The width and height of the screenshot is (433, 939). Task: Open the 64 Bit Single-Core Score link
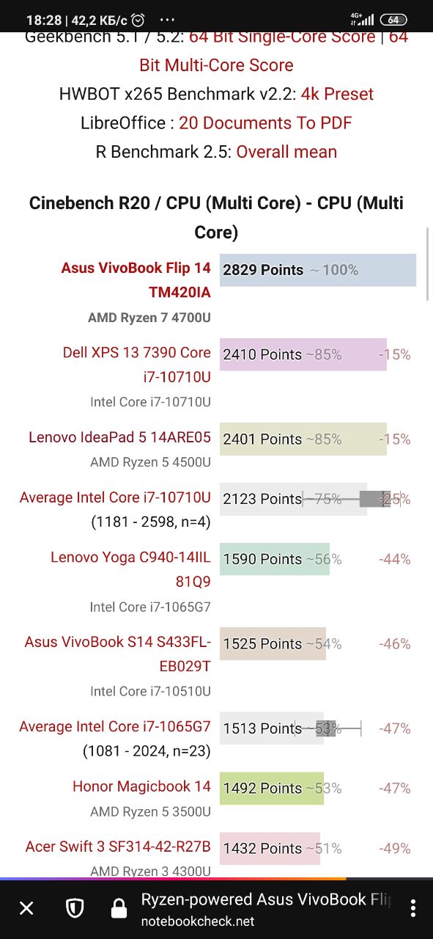pyautogui.click(x=281, y=37)
